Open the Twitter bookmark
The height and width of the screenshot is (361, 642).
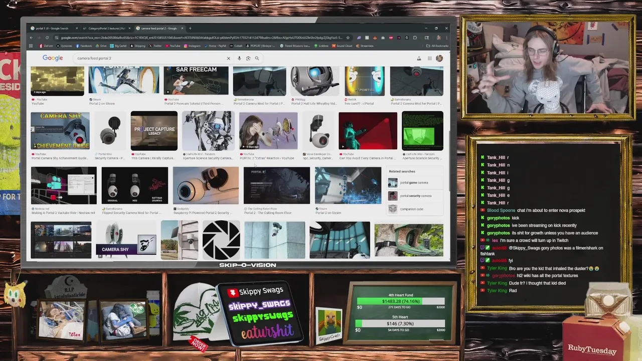[155, 46]
